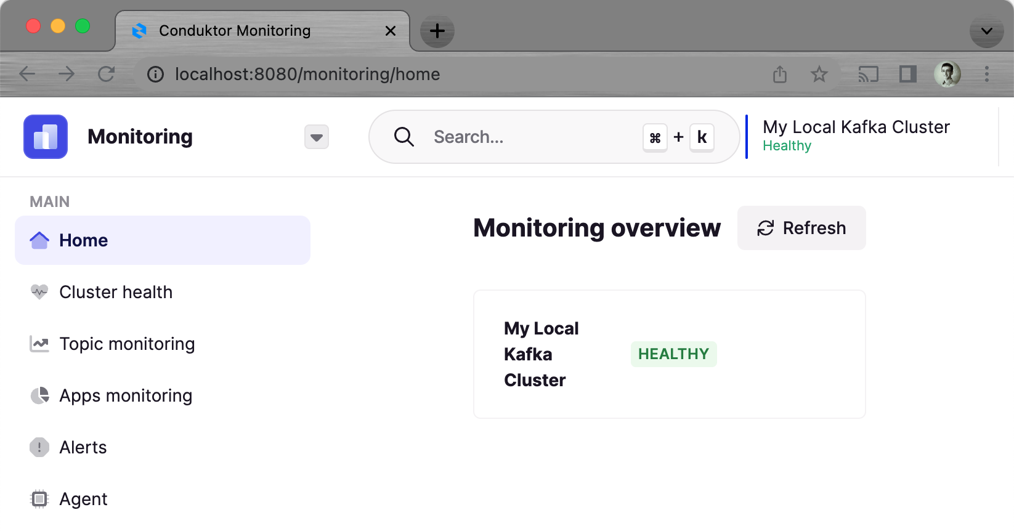Select the Conduktor Monitoring tab
1014x531 pixels.
click(262, 31)
